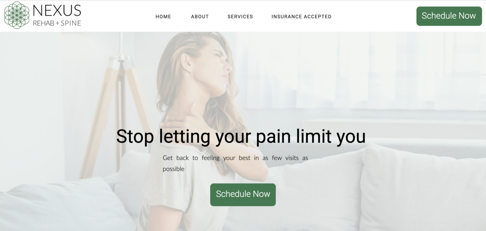Click Schedule Now below the hero text
The width and height of the screenshot is (486, 231).
243,195
